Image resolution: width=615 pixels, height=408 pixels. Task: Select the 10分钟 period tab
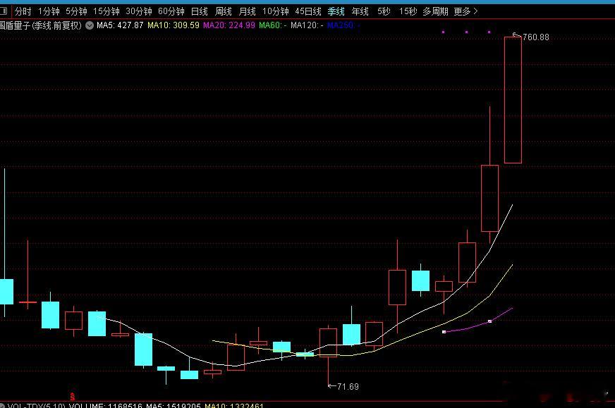pos(276,11)
